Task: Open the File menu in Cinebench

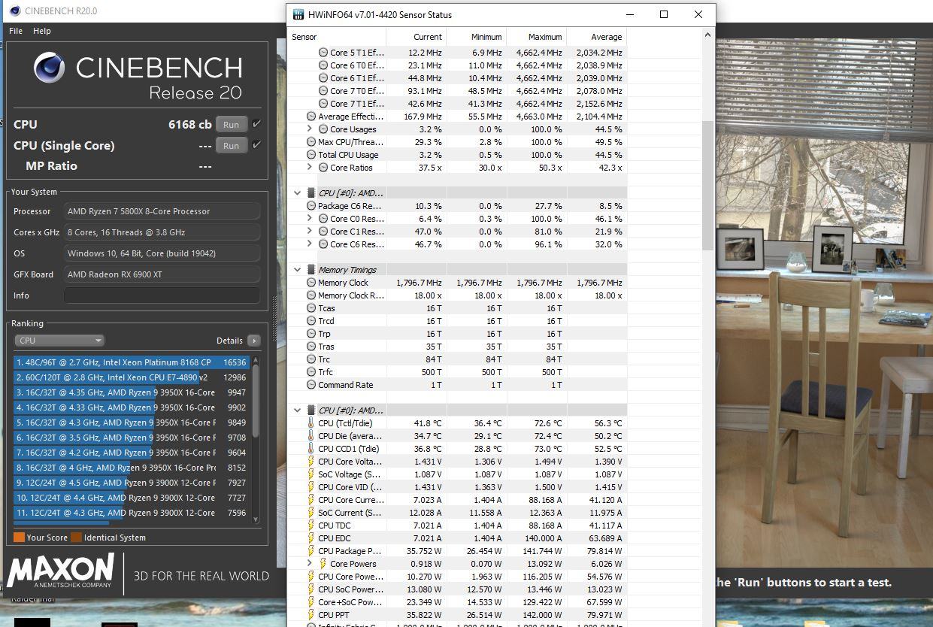Action: 15,31
